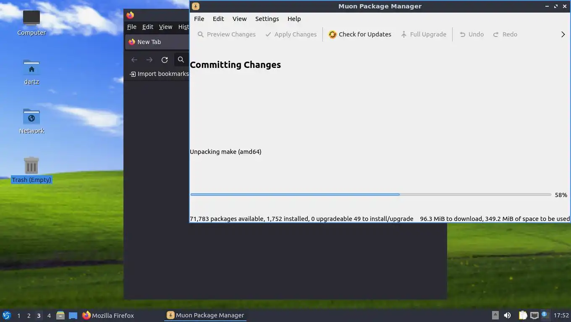Expand the Muon toolbar overflow chevron
This screenshot has height=322, width=571.
click(x=563, y=34)
